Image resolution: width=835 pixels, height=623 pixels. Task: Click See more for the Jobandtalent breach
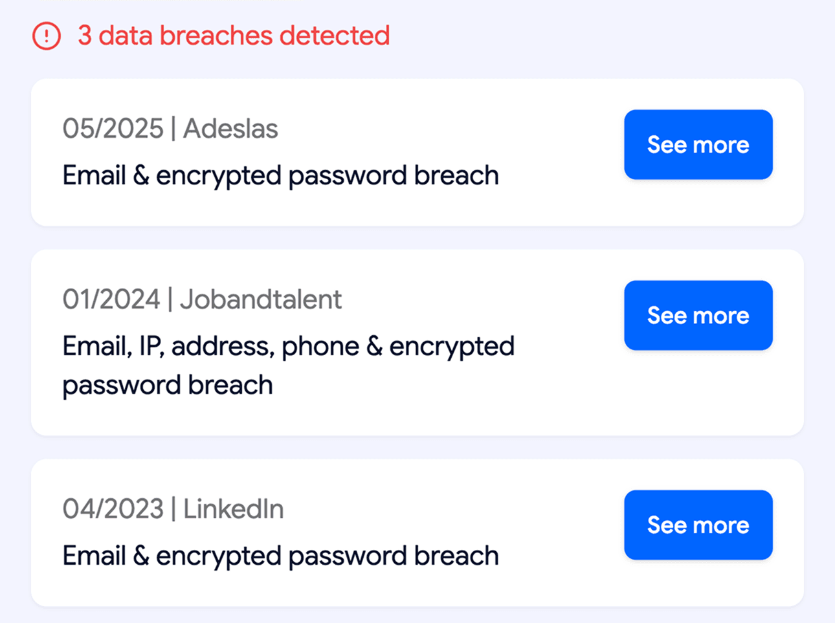[698, 315]
